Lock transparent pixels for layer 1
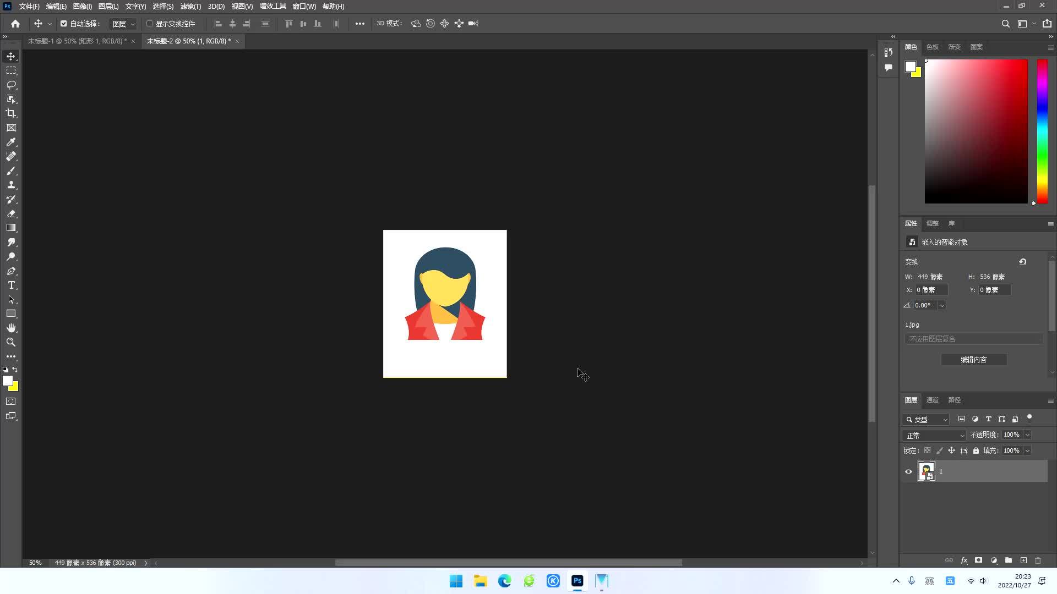Screen dimensions: 1057x594 (928, 450)
